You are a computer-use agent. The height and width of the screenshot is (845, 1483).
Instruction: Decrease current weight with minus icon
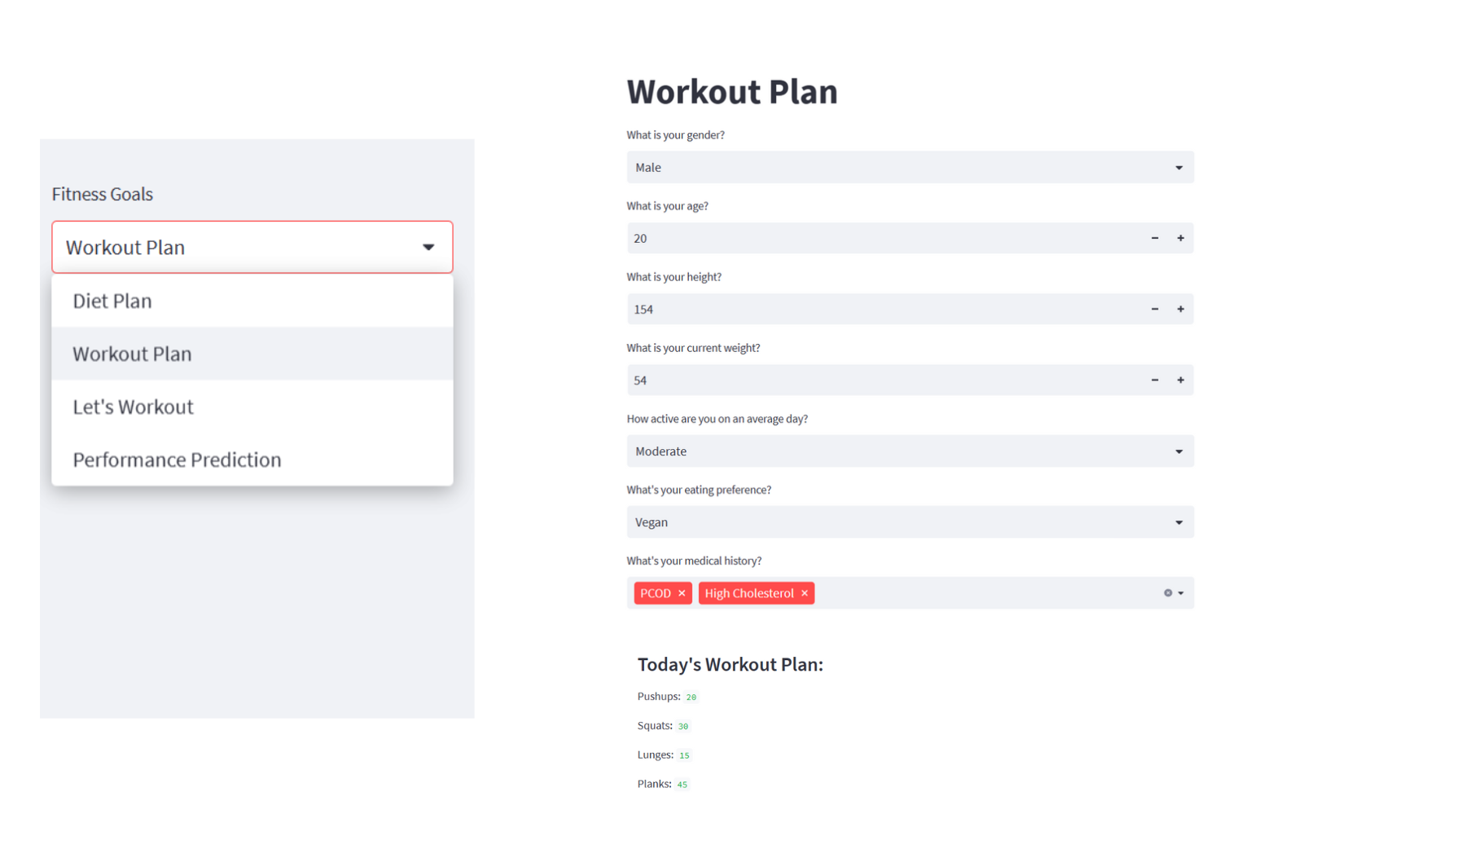tap(1154, 380)
